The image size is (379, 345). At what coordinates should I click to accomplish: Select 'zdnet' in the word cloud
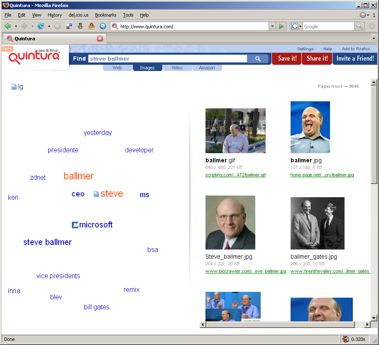(x=38, y=177)
